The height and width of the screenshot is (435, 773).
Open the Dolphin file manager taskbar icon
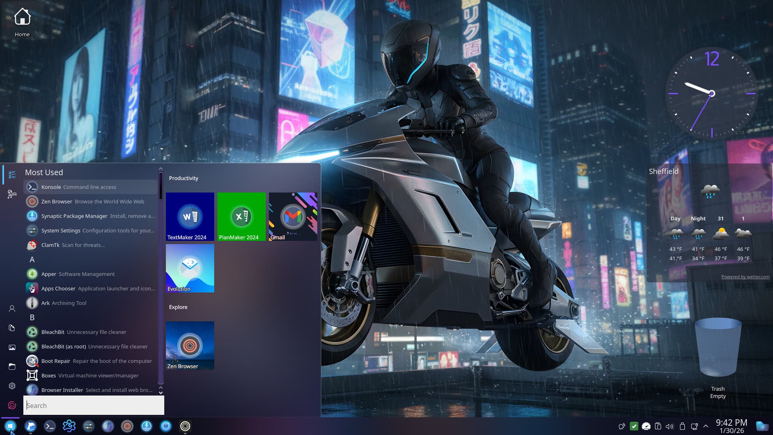[x=31, y=426]
